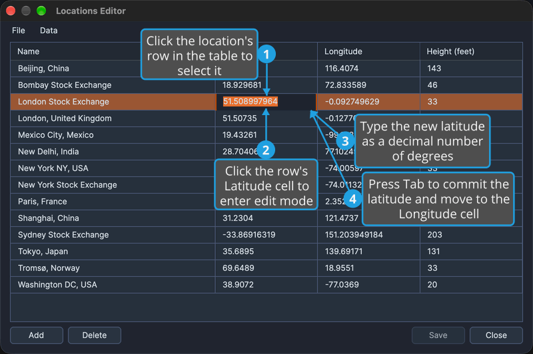Select the Tokyo, Japan name cell
This screenshot has height=354, width=533.
pos(113,252)
